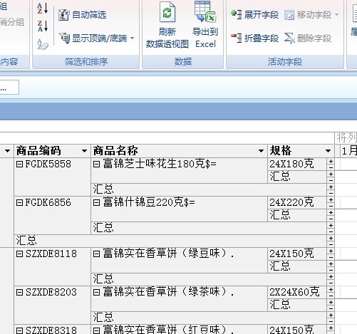This screenshot has width=357, height=334.
Task: Collapse 富锦什锦豆220克 product row
Action: pyautogui.click(x=96, y=202)
